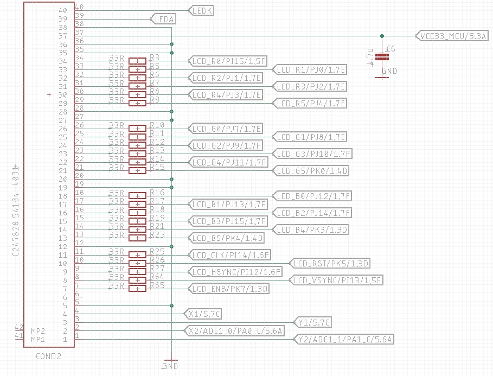Click the LCD_G4/PJ11/1.7F net label

pos(228,162)
